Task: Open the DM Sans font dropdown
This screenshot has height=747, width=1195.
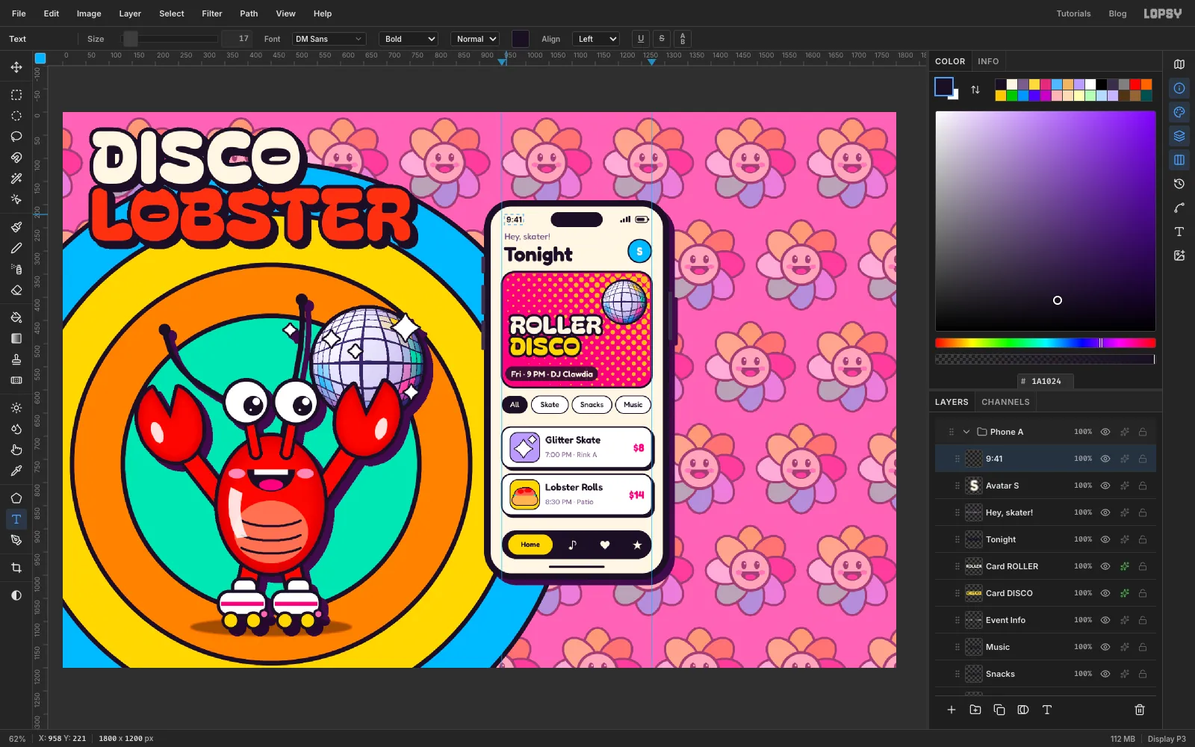Action: tap(329, 39)
